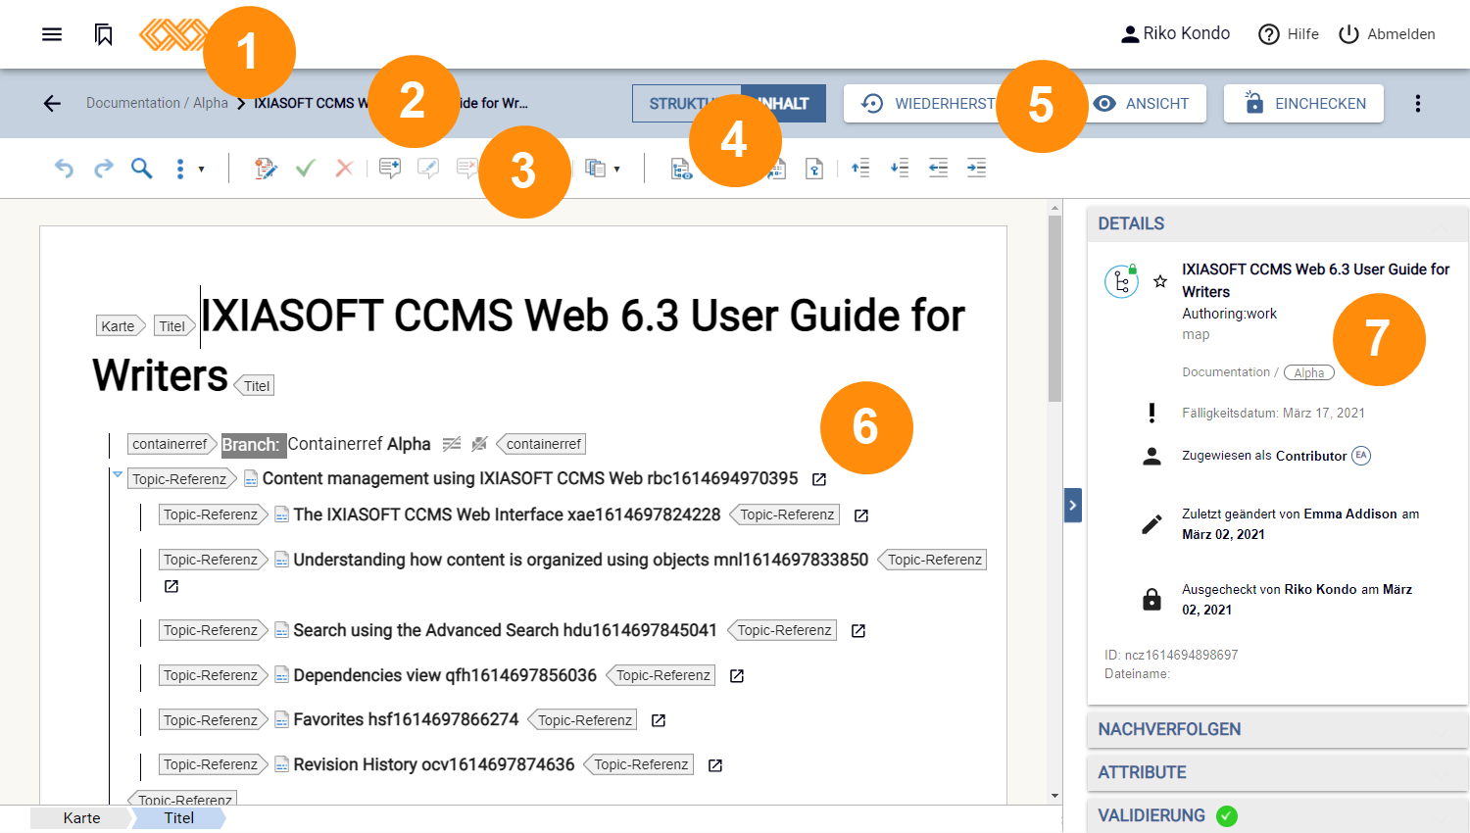This screenshot has width=1470, height=833.
Task: Click the vertical scrollbar thumb of editor
Action: pos(1054,308)
